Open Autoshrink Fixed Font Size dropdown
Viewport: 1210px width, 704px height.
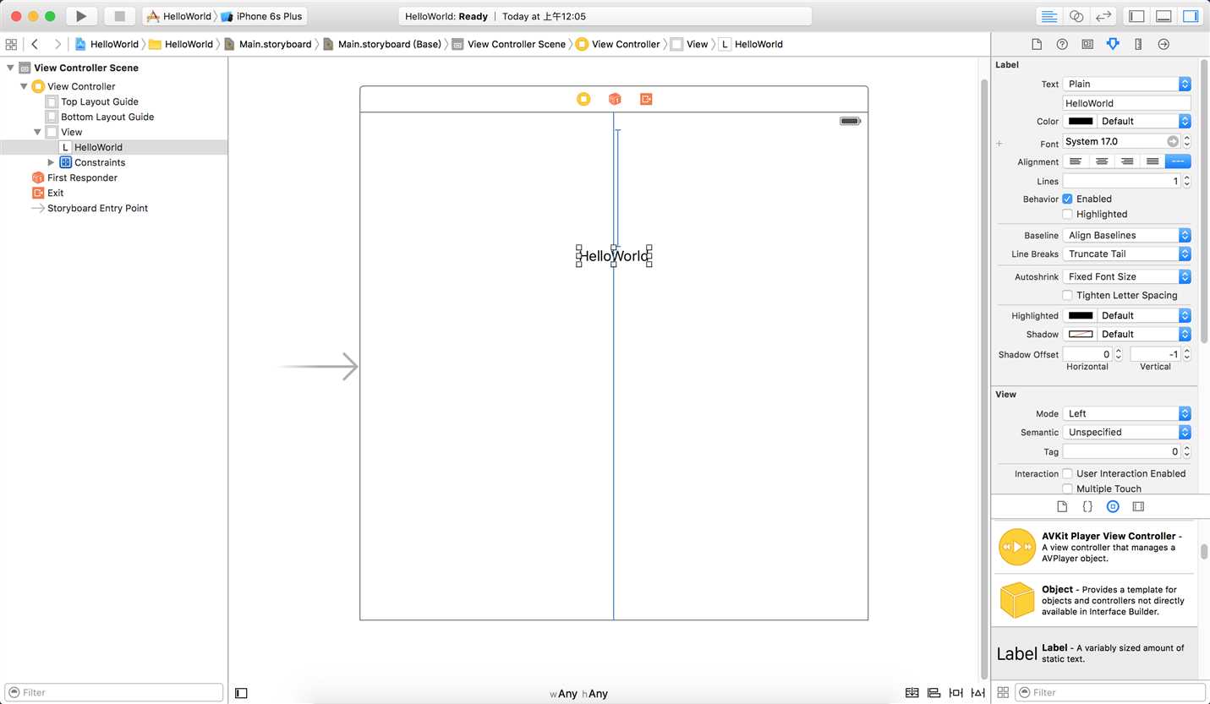[x=1126, y=276]
